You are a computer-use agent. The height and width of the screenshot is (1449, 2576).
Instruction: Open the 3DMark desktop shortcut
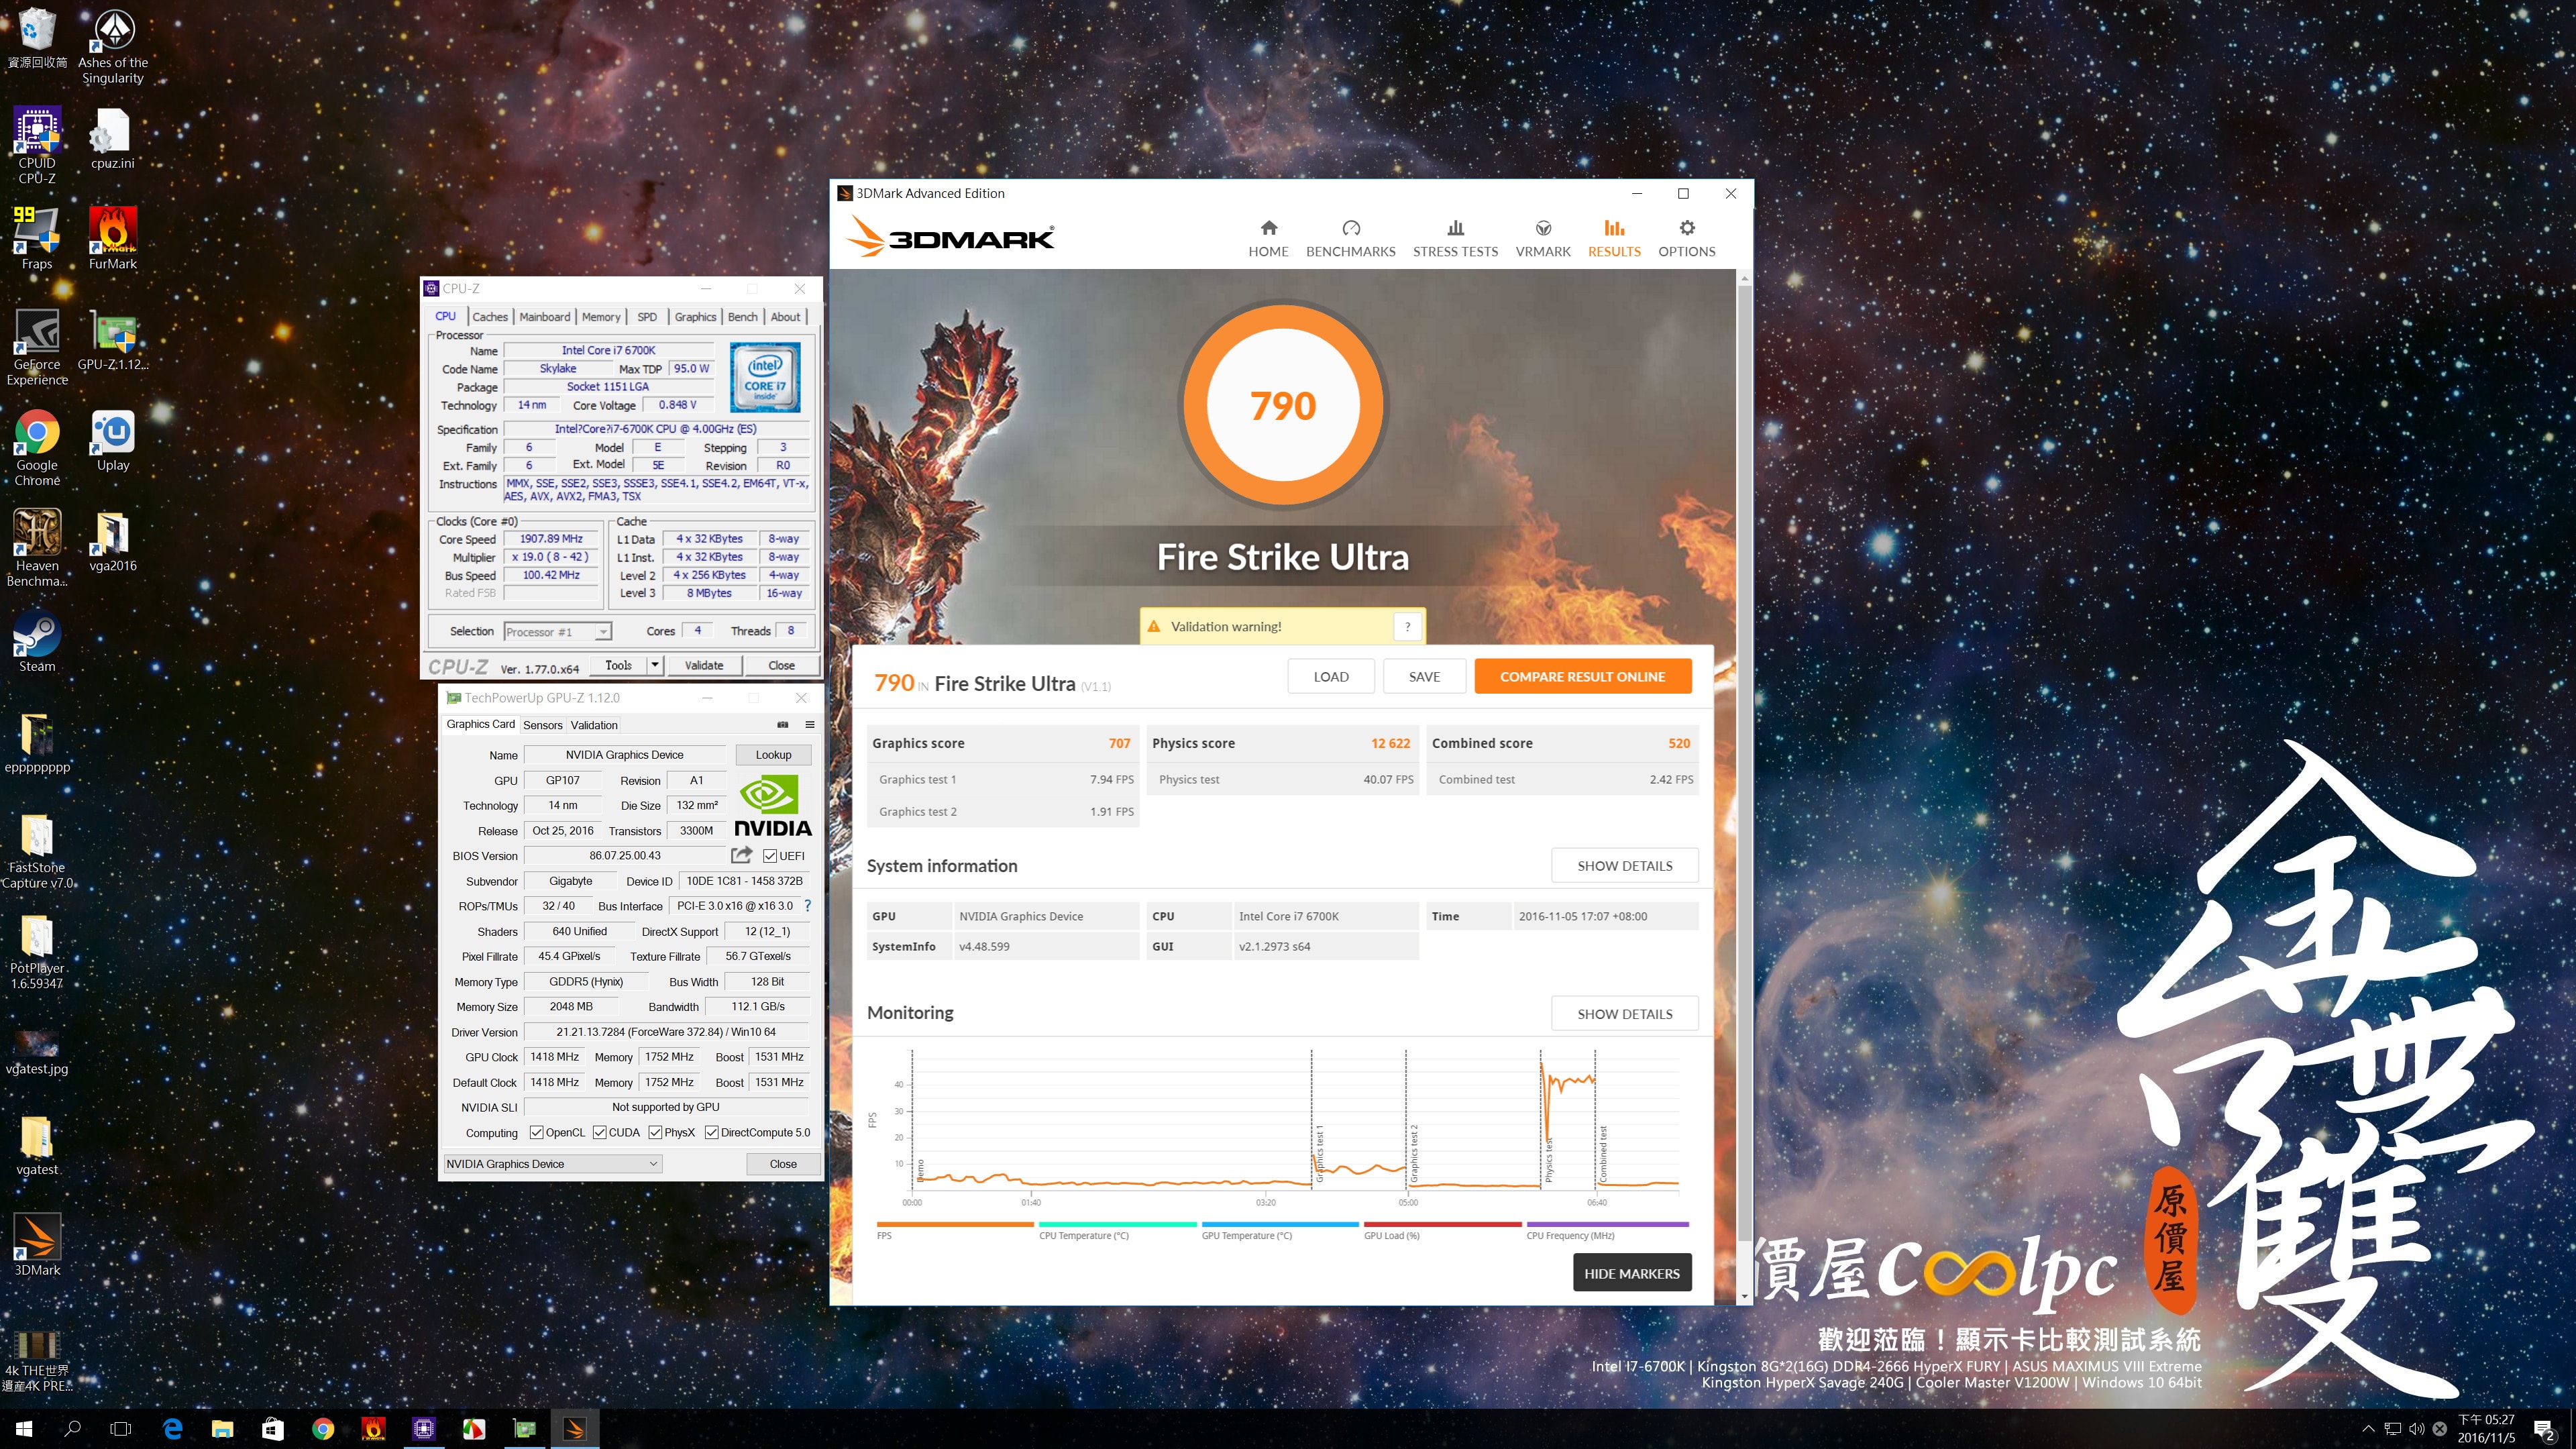(x=37, y=1245)
